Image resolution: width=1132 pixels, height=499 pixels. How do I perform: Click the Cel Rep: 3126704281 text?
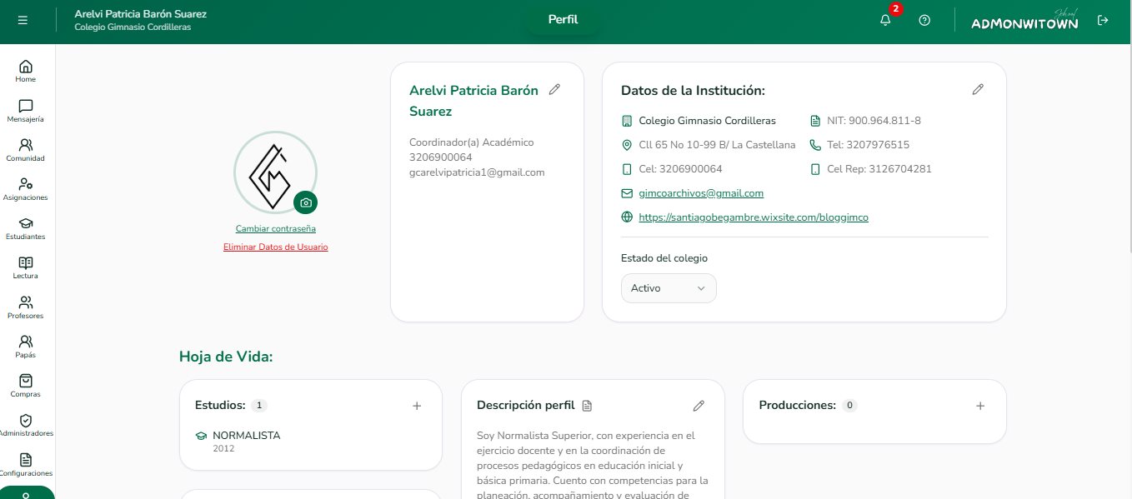(879, 169)
